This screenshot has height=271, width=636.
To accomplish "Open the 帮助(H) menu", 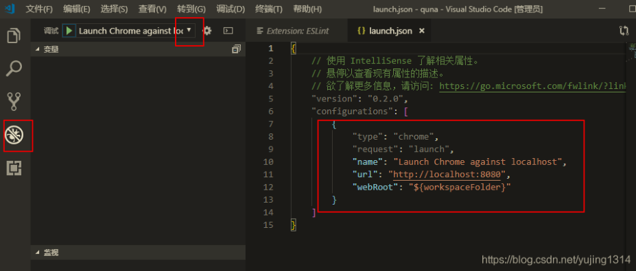I will (307, 9).
